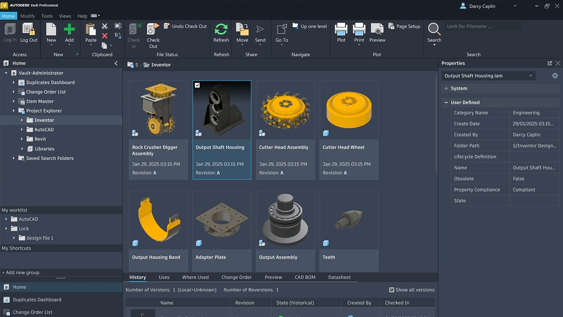Click the New file icon in the ribbon
The width and height of the screenshot is (563, 317).
pyautogui.click(x=51, y=29)
